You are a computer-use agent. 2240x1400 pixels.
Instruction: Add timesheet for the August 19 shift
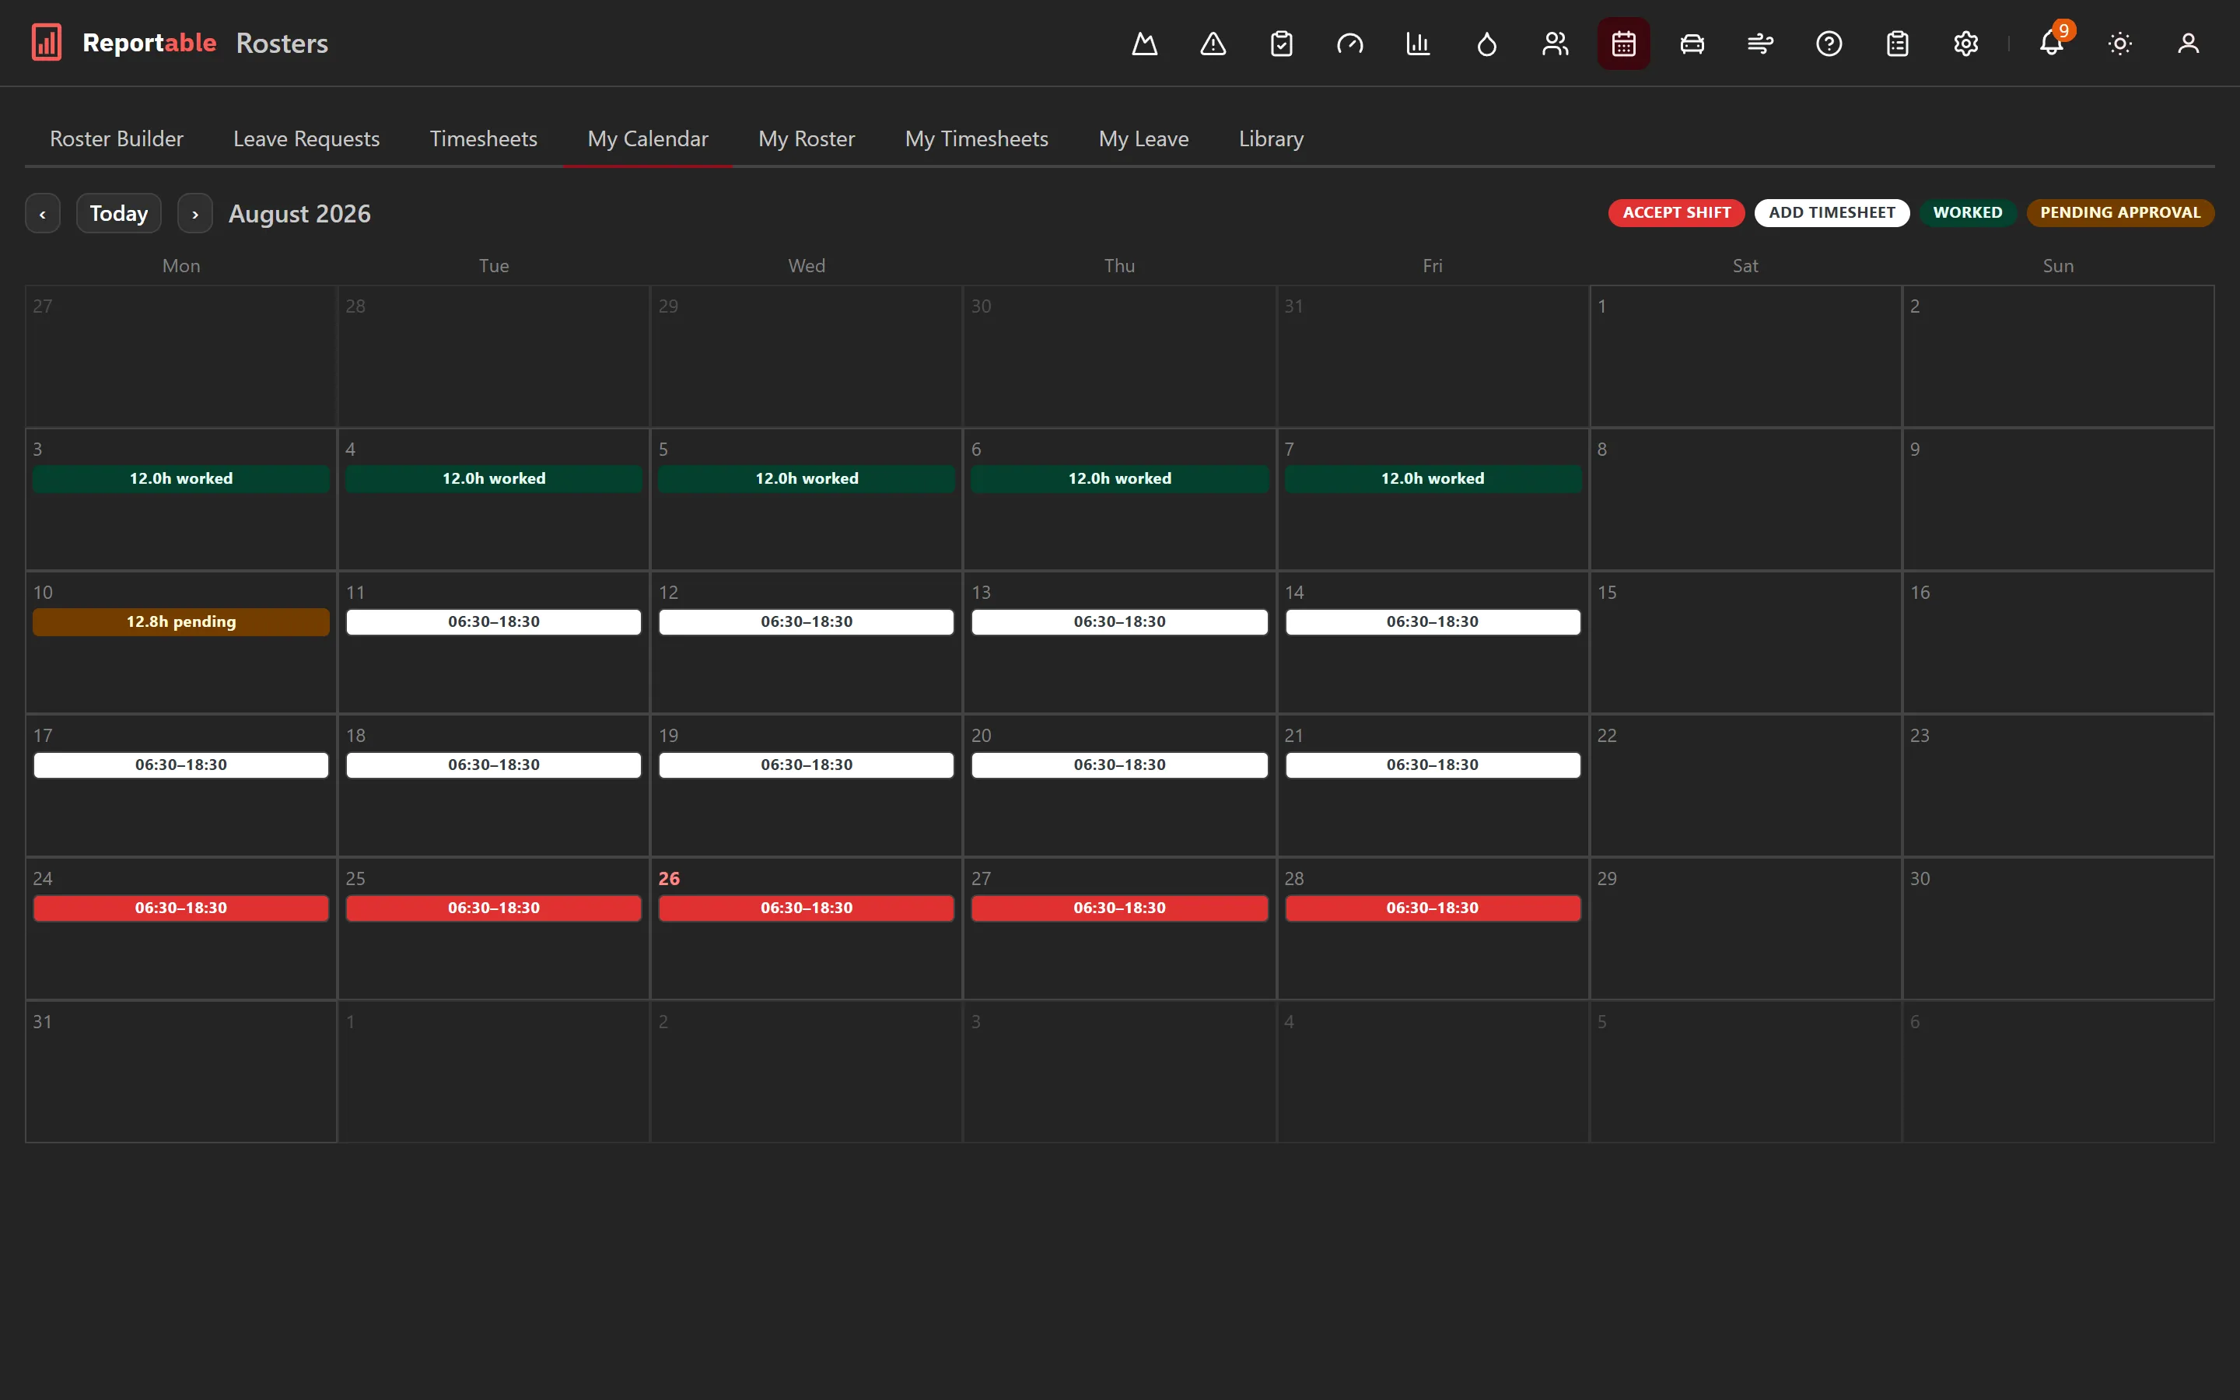pos(807,765)
